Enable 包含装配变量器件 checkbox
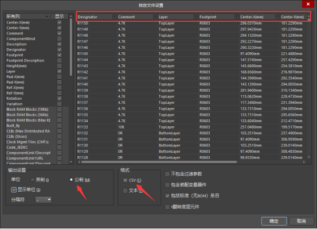317x229 pixels. 167,185
